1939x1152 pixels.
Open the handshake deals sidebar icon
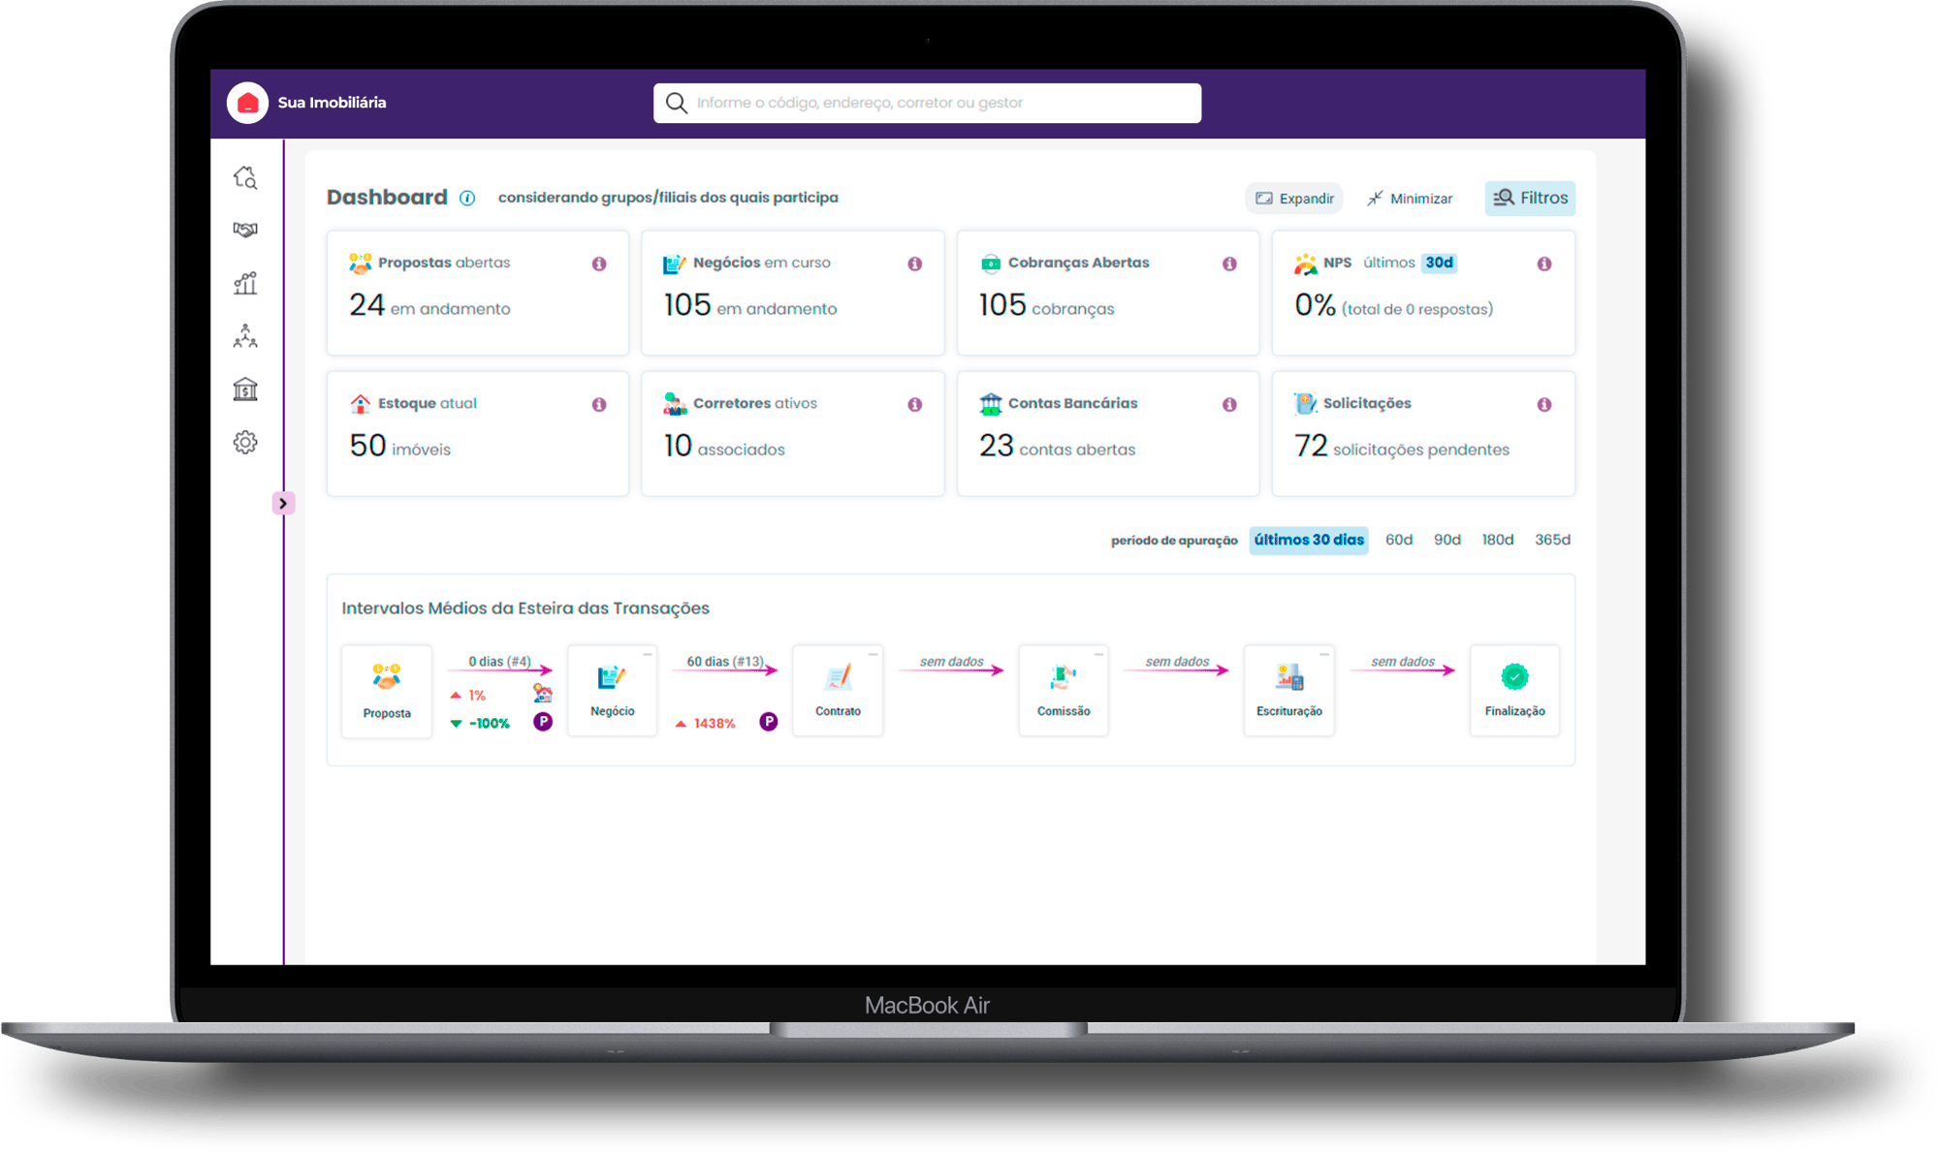(x=245, y=230)
